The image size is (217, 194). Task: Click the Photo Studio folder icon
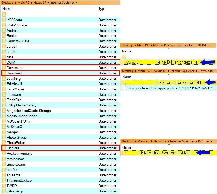[x=4, y=137]
